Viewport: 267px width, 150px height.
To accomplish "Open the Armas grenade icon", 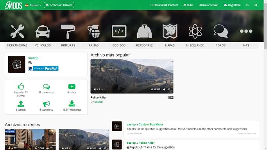I will tap(93, 31).
